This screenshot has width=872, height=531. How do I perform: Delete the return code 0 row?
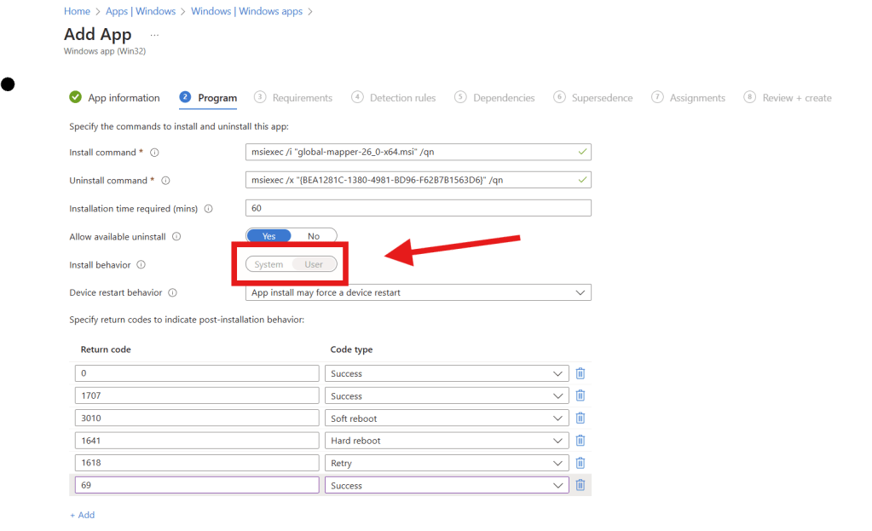coord(580,373)
